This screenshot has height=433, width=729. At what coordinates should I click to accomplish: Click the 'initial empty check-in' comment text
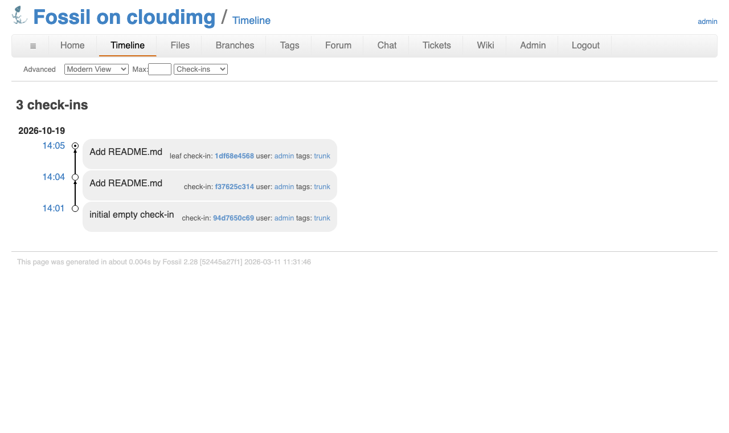(132, 215)
